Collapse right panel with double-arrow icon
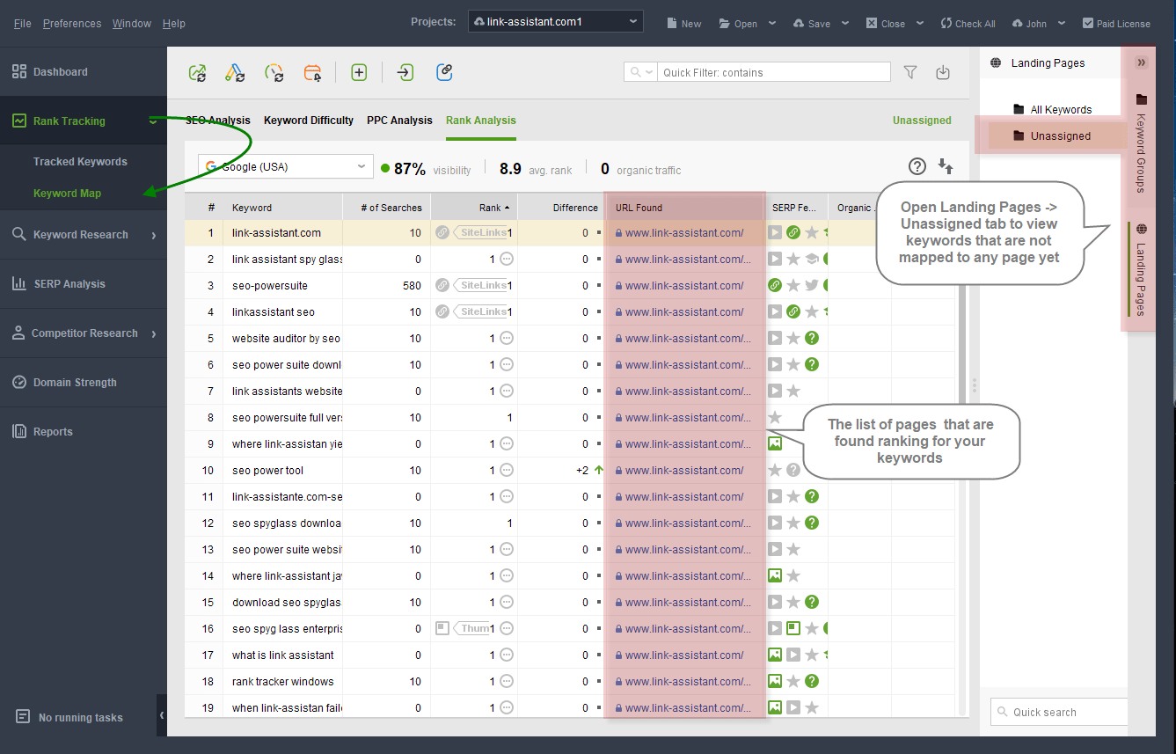 [1142, 62]
